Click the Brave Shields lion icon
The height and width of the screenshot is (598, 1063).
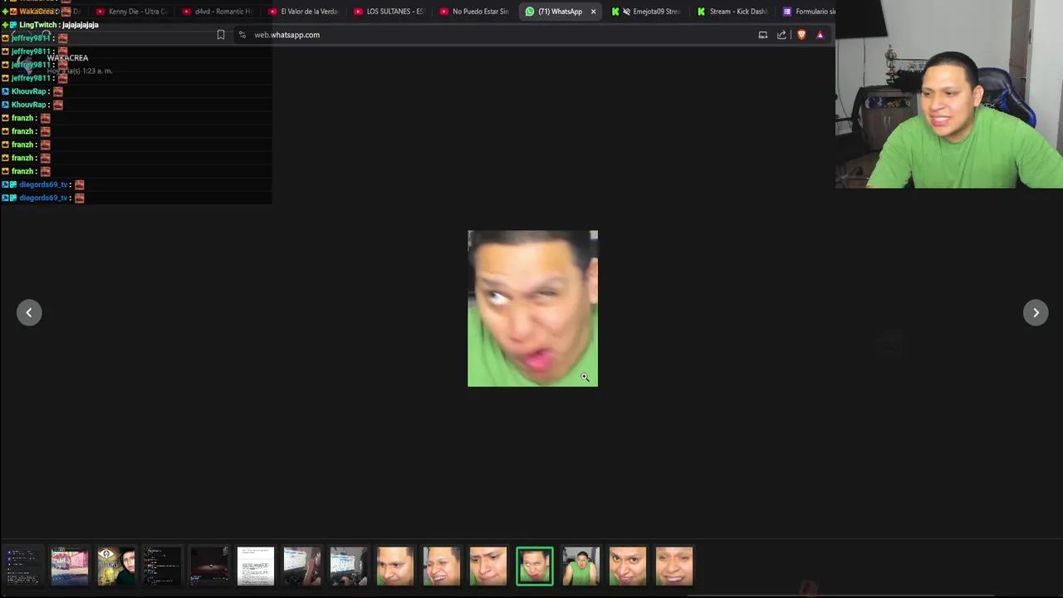click(x=801, y=35)
